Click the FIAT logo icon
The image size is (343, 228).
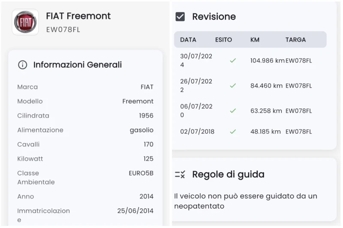pyautogui.click(x=25, y=22)
